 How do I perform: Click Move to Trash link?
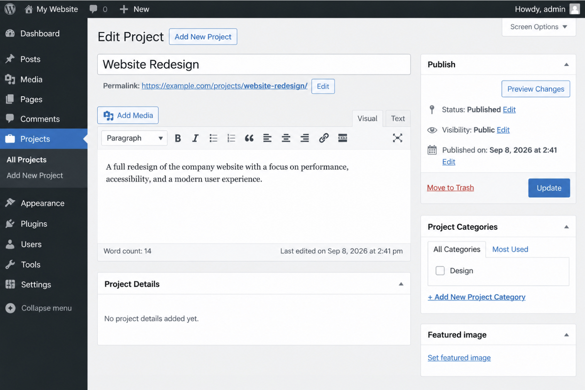450,187
